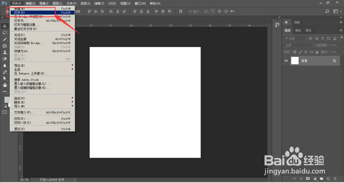Choose 3D pan mode icon
The height and width of the screenshot is (183, 344).
[x=219, y=11]
